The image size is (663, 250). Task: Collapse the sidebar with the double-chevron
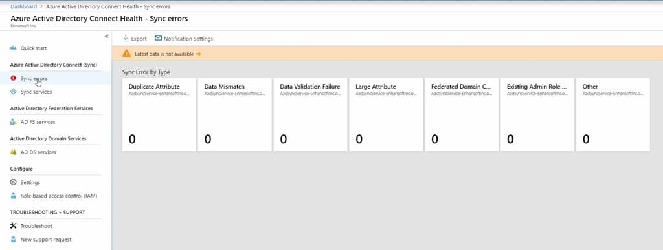107,36
